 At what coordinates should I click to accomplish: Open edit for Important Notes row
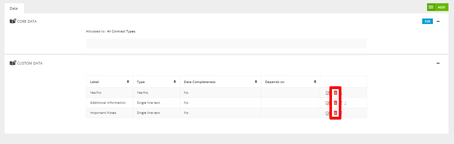[328, 113]
